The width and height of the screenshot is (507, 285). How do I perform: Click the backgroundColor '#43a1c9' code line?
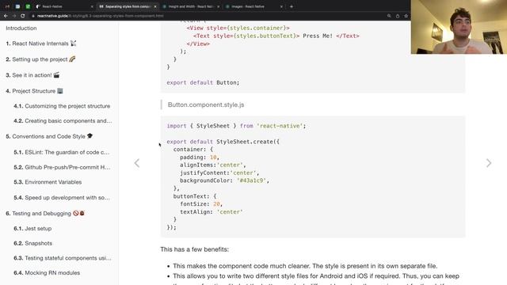(x=224, y=180)
